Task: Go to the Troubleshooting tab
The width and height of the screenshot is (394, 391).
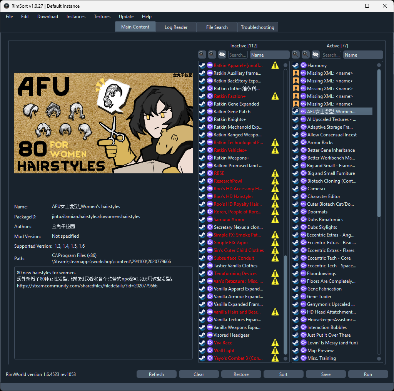Action: point(257,27)
